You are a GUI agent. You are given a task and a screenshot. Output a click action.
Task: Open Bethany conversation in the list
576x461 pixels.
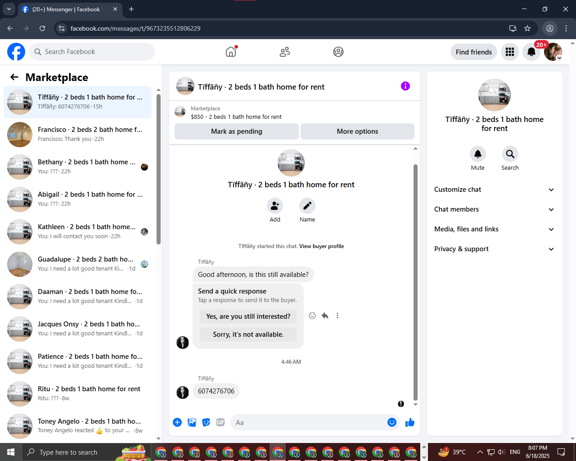(x=78, y=167)
